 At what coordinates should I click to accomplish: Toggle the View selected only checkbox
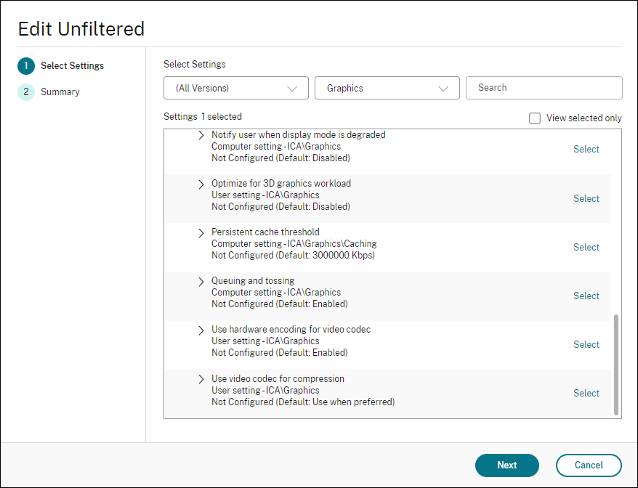pos(535,118)
